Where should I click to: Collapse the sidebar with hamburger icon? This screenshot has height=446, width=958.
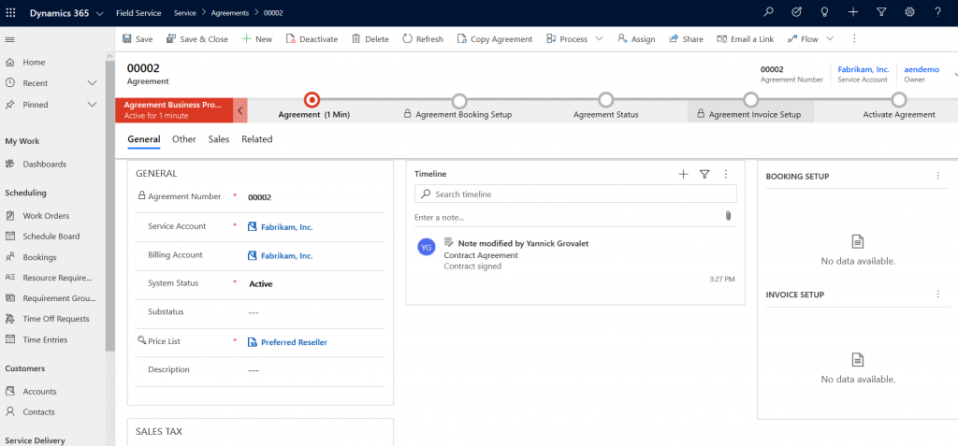coord(9,39)
